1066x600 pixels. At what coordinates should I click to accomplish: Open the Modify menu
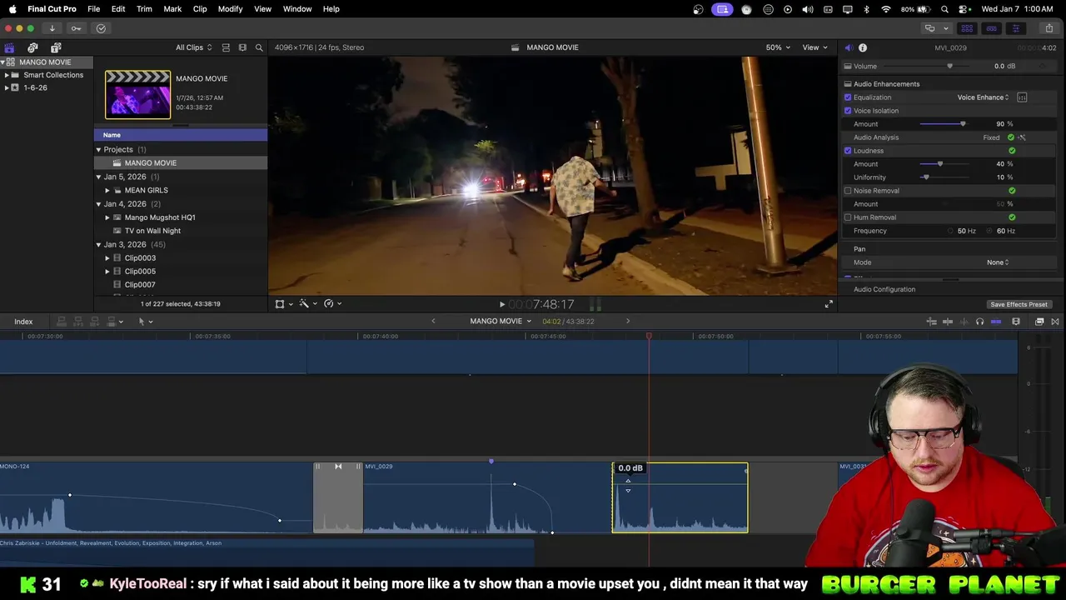231,9
